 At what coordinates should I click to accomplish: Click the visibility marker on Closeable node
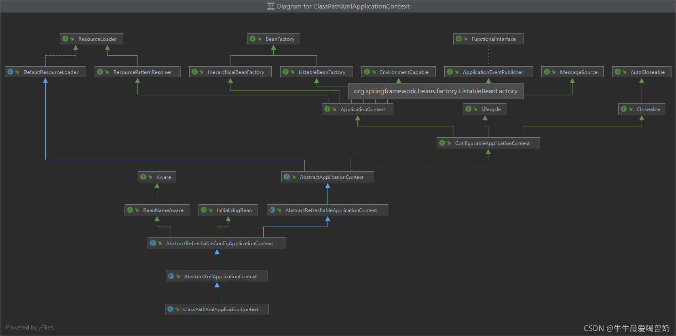point(630,109)
